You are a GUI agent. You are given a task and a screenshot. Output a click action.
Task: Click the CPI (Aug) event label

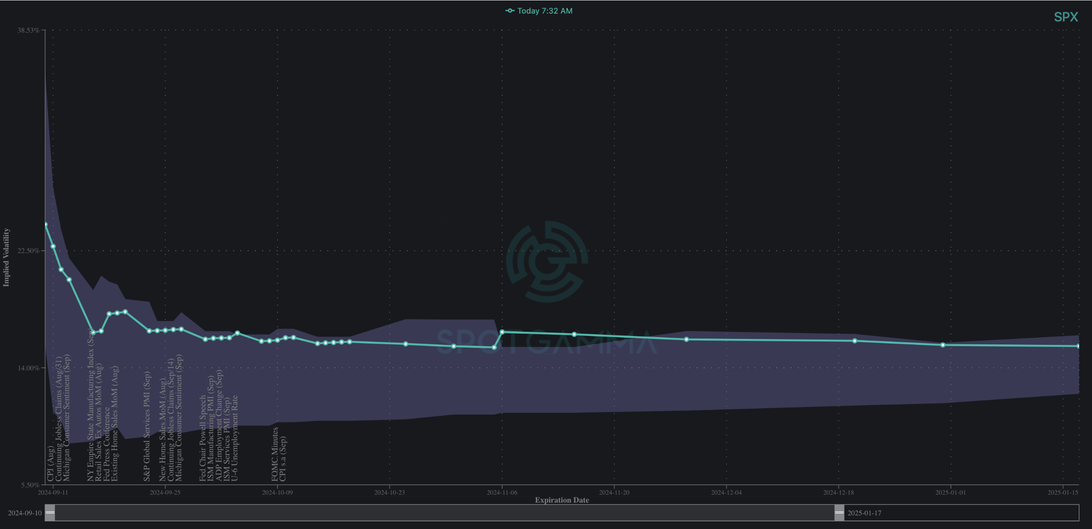tap(51, 464)
